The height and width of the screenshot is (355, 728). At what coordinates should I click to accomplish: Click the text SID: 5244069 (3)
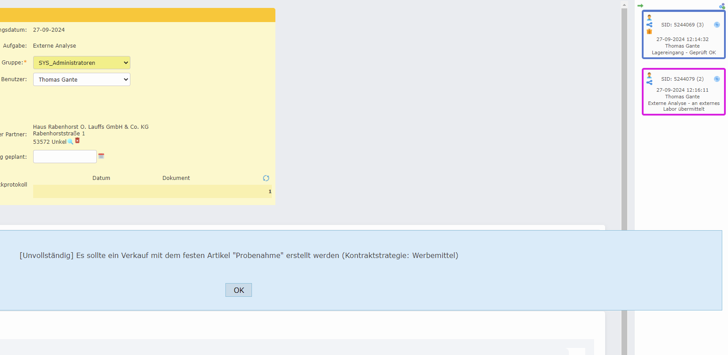[682, 25]
